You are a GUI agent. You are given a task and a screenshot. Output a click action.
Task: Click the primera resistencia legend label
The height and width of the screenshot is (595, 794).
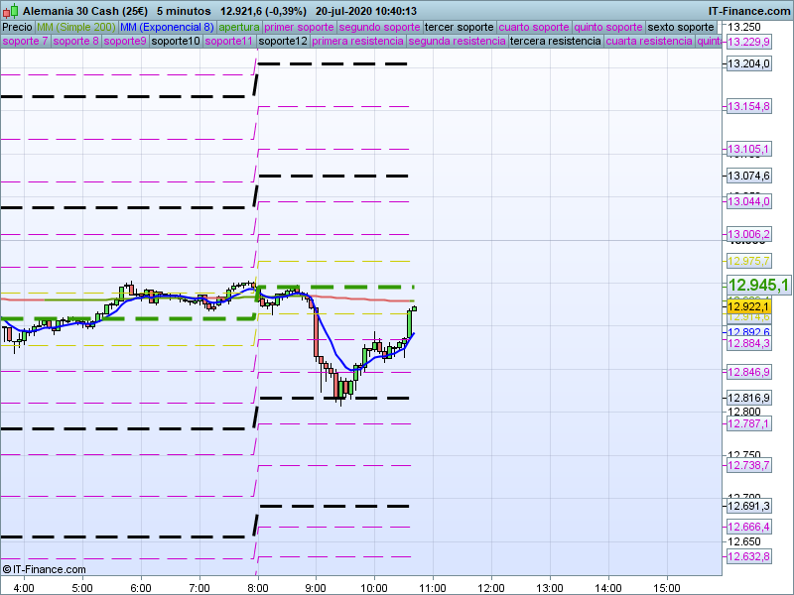tap(357, 42)
